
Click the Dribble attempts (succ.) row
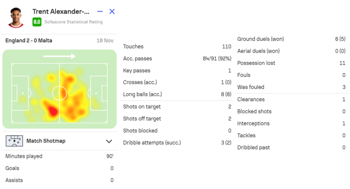click(177, 143)
